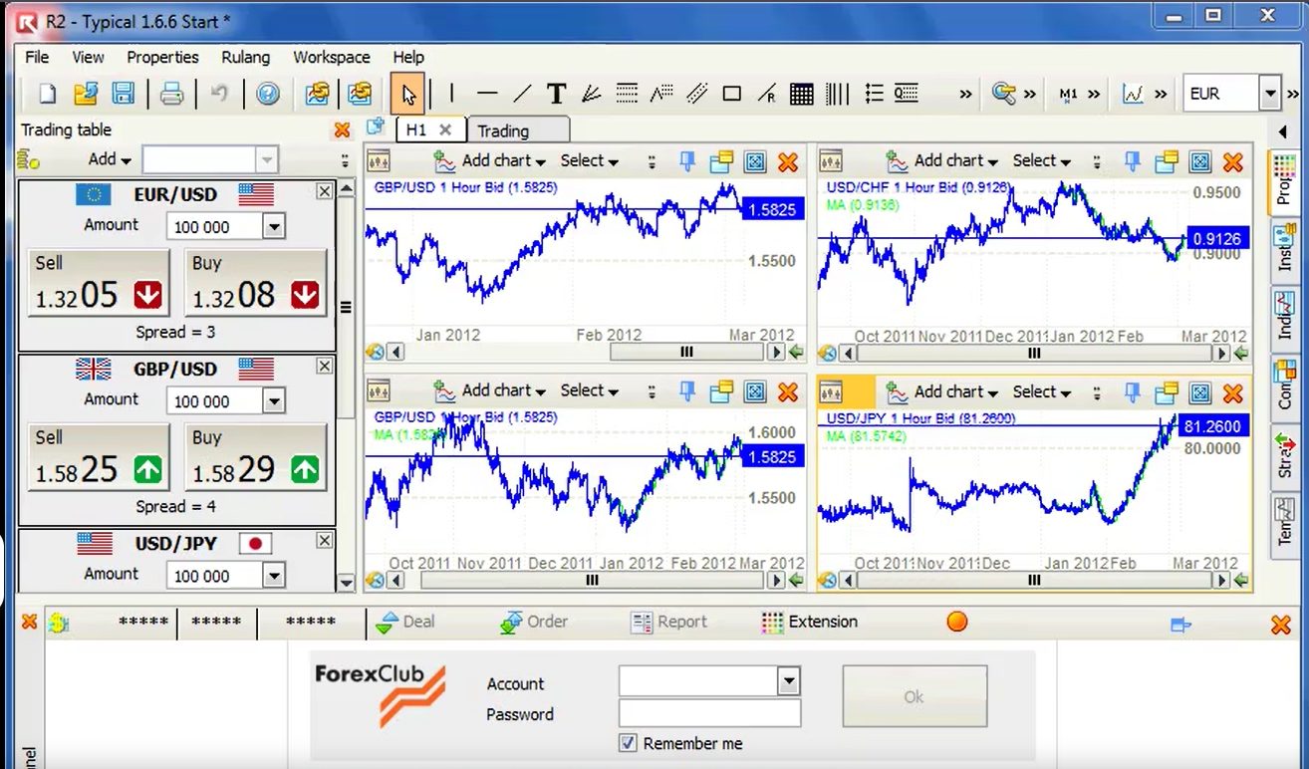The image size is (1309, 769).
Task: Select the rectangle drawing tool
Action: pyautogui.click(x=731, y=94)
